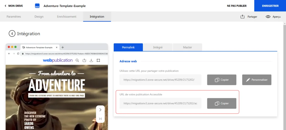Click the Partager share icon
Viewport: 286px width, 130px height.
pyautogui.click(x=242, y=17)
